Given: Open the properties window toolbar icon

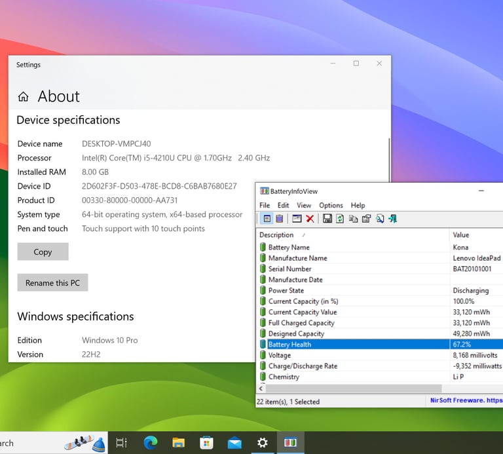Looking at the screenshot, I should click(297, 219).
